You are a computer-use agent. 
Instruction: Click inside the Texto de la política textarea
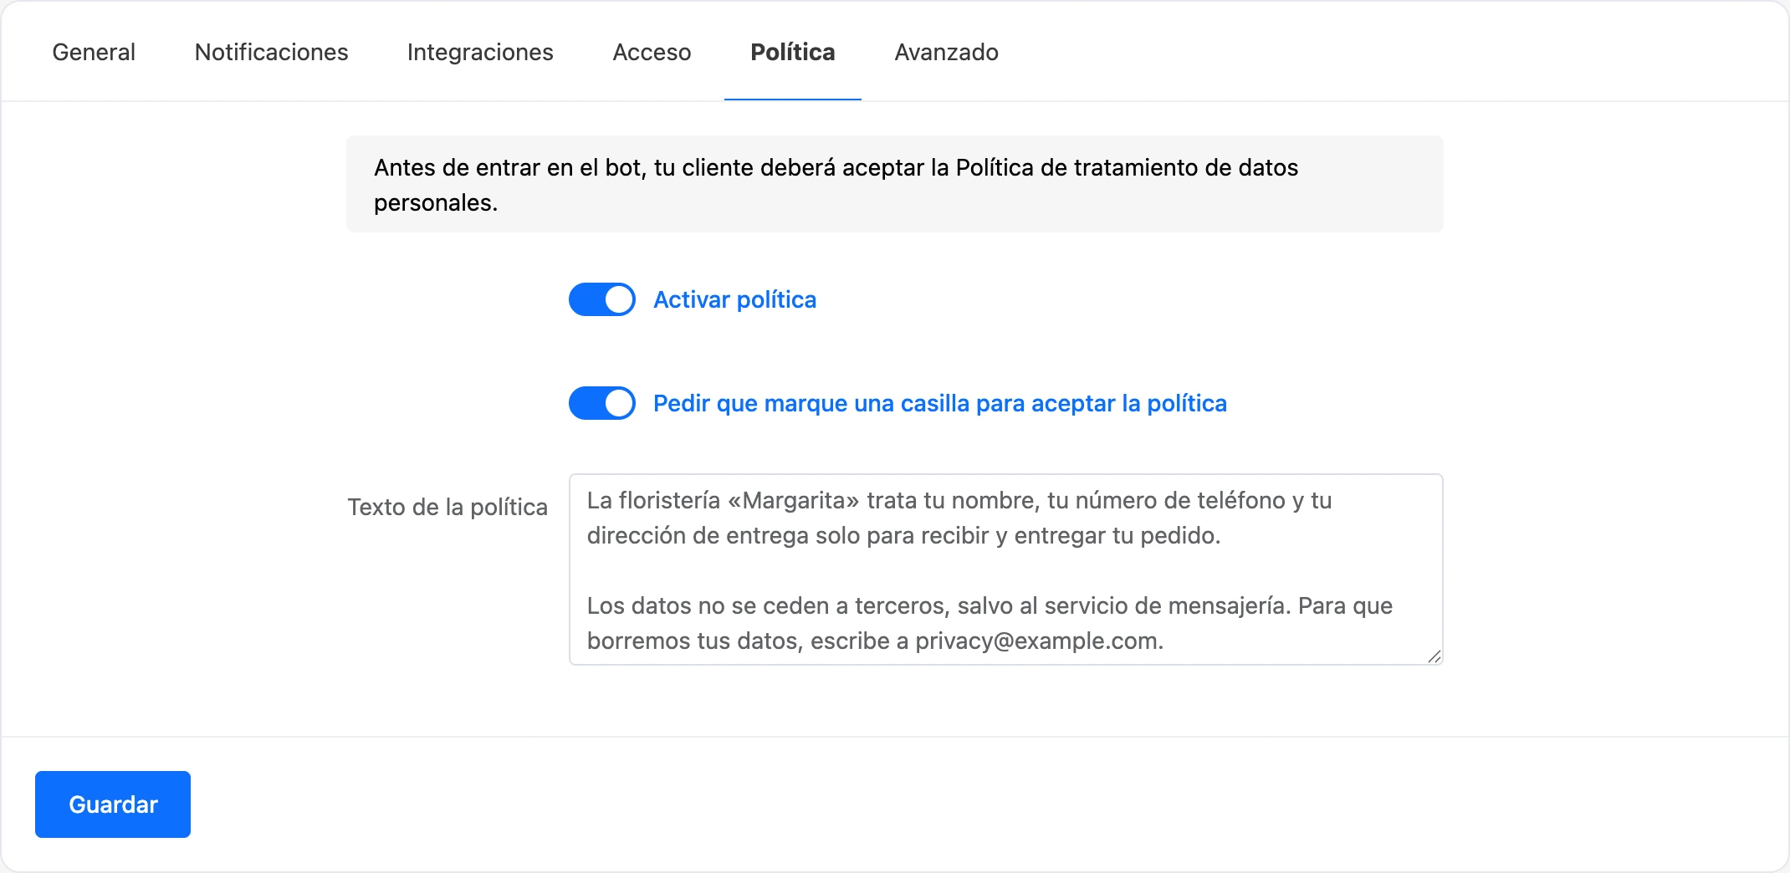(1006, 569)
